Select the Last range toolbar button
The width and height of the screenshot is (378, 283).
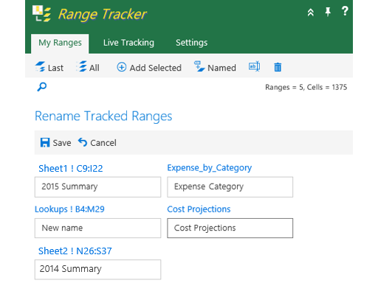(49, 67)
